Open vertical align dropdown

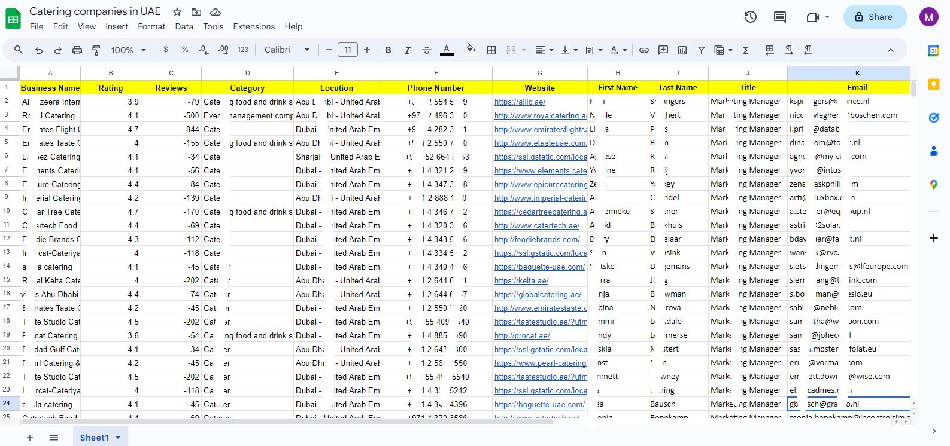pyautogui.click(x=569, y=50)
